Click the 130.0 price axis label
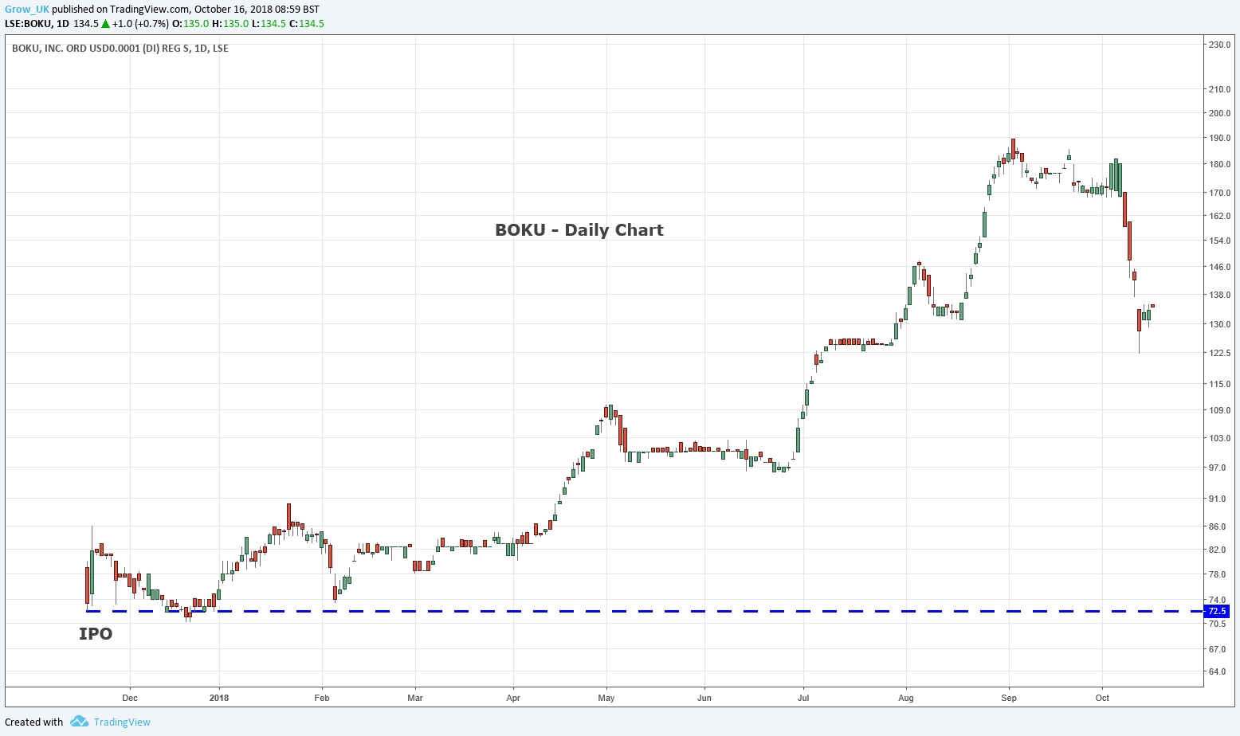Image resolution: width=1240 pixels, height=736 pixels. coord(1219,324)
